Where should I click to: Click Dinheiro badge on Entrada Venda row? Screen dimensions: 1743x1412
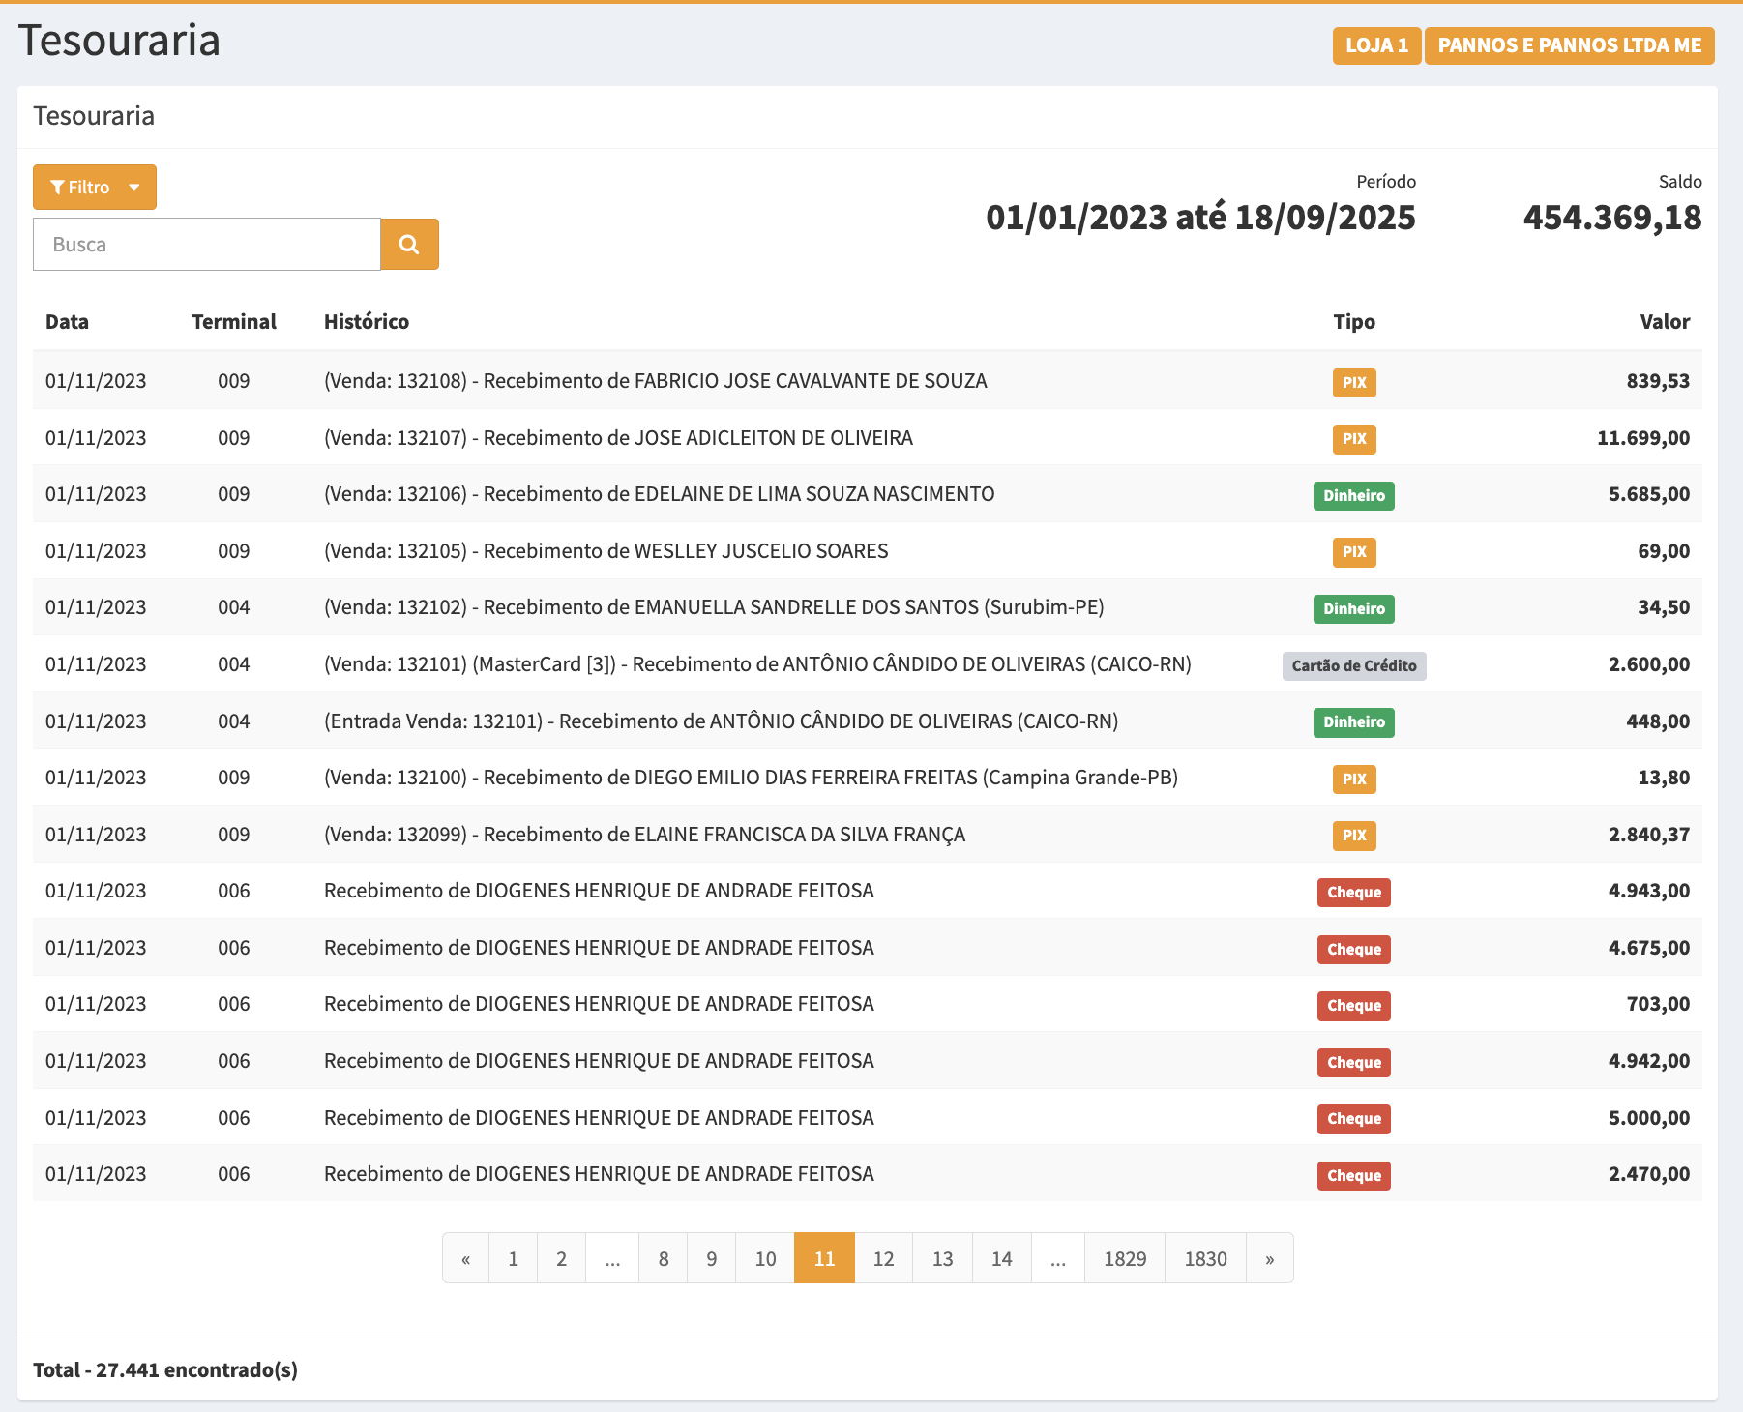(1353, 721)
